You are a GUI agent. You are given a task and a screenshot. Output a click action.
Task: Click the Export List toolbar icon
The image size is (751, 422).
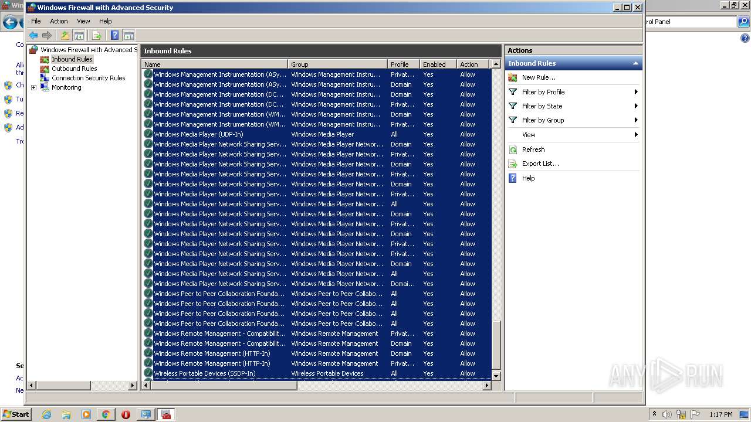97,36
